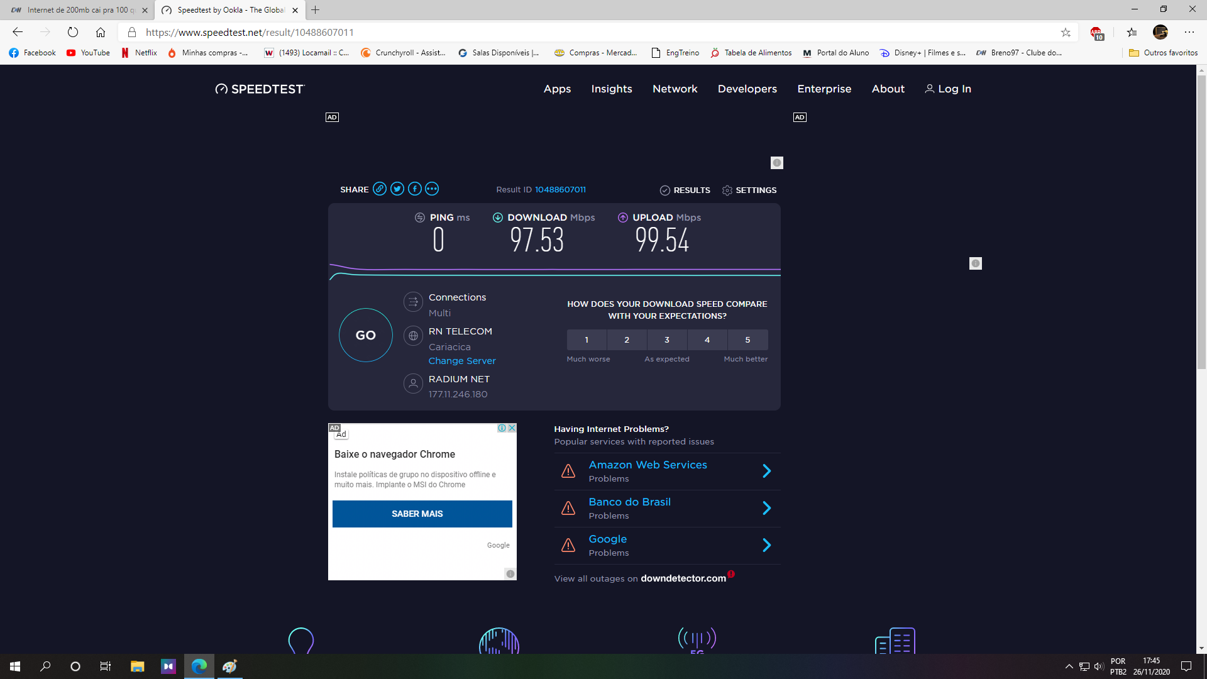Open browser settings and more menu
This screenshot has height=679, width=1207.
[1189, 32]
